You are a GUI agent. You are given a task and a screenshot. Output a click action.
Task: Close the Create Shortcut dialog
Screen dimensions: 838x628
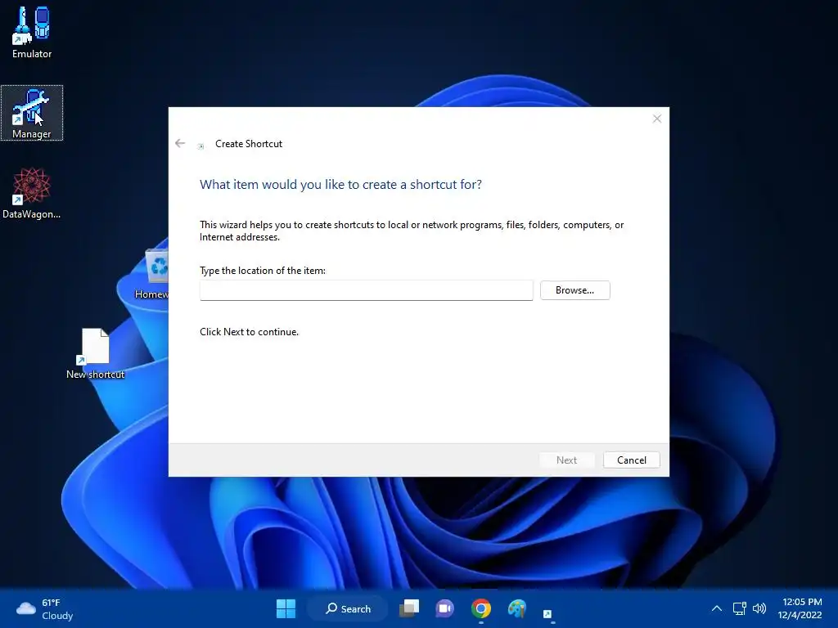coord(657,119)
